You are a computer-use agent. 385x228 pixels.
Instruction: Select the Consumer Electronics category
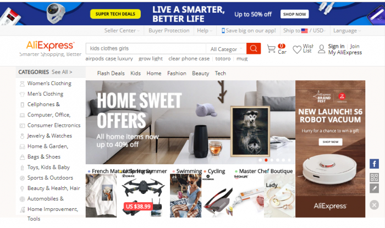pos(54,125)
